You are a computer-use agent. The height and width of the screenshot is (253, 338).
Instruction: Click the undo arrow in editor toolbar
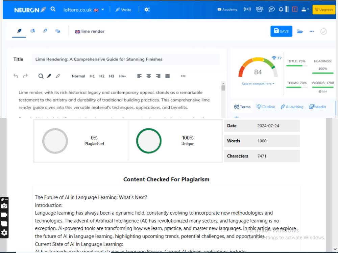(16, 76)
